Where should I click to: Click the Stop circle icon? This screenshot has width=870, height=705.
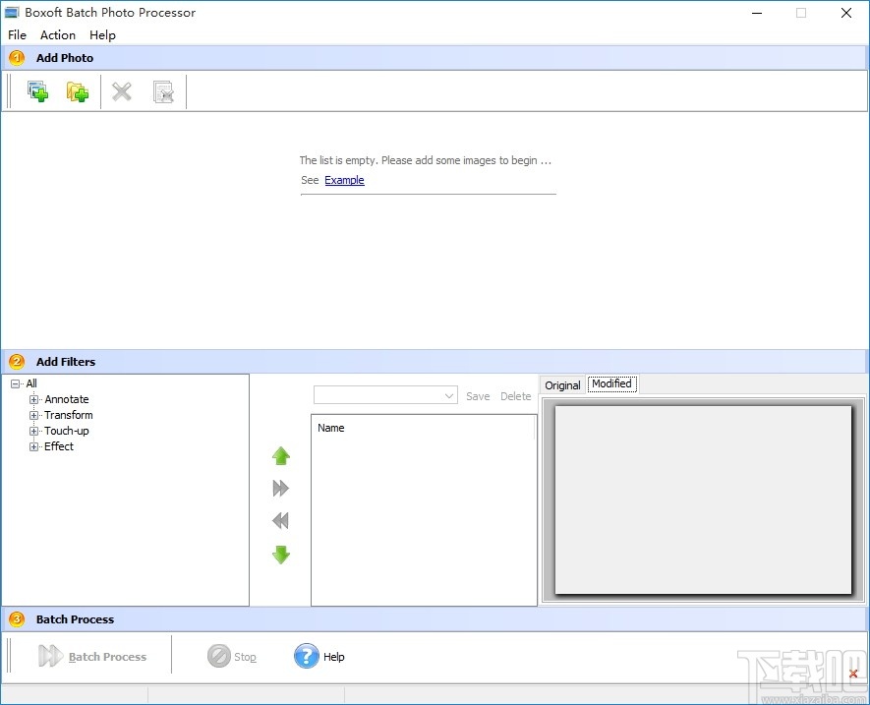(218, 656)
